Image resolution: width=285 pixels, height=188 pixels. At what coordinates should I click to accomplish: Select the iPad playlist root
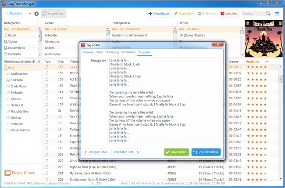[22, 68]
